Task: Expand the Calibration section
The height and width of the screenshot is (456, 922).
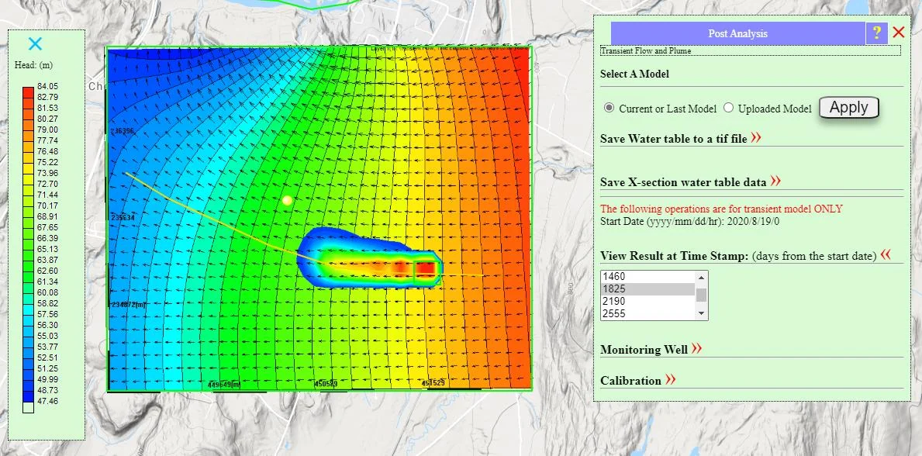Action: pyautogui.click(x=670, y=379)
